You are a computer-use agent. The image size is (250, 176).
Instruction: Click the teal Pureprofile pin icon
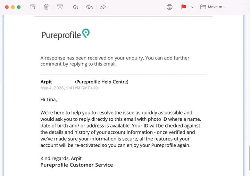point(86,33)
